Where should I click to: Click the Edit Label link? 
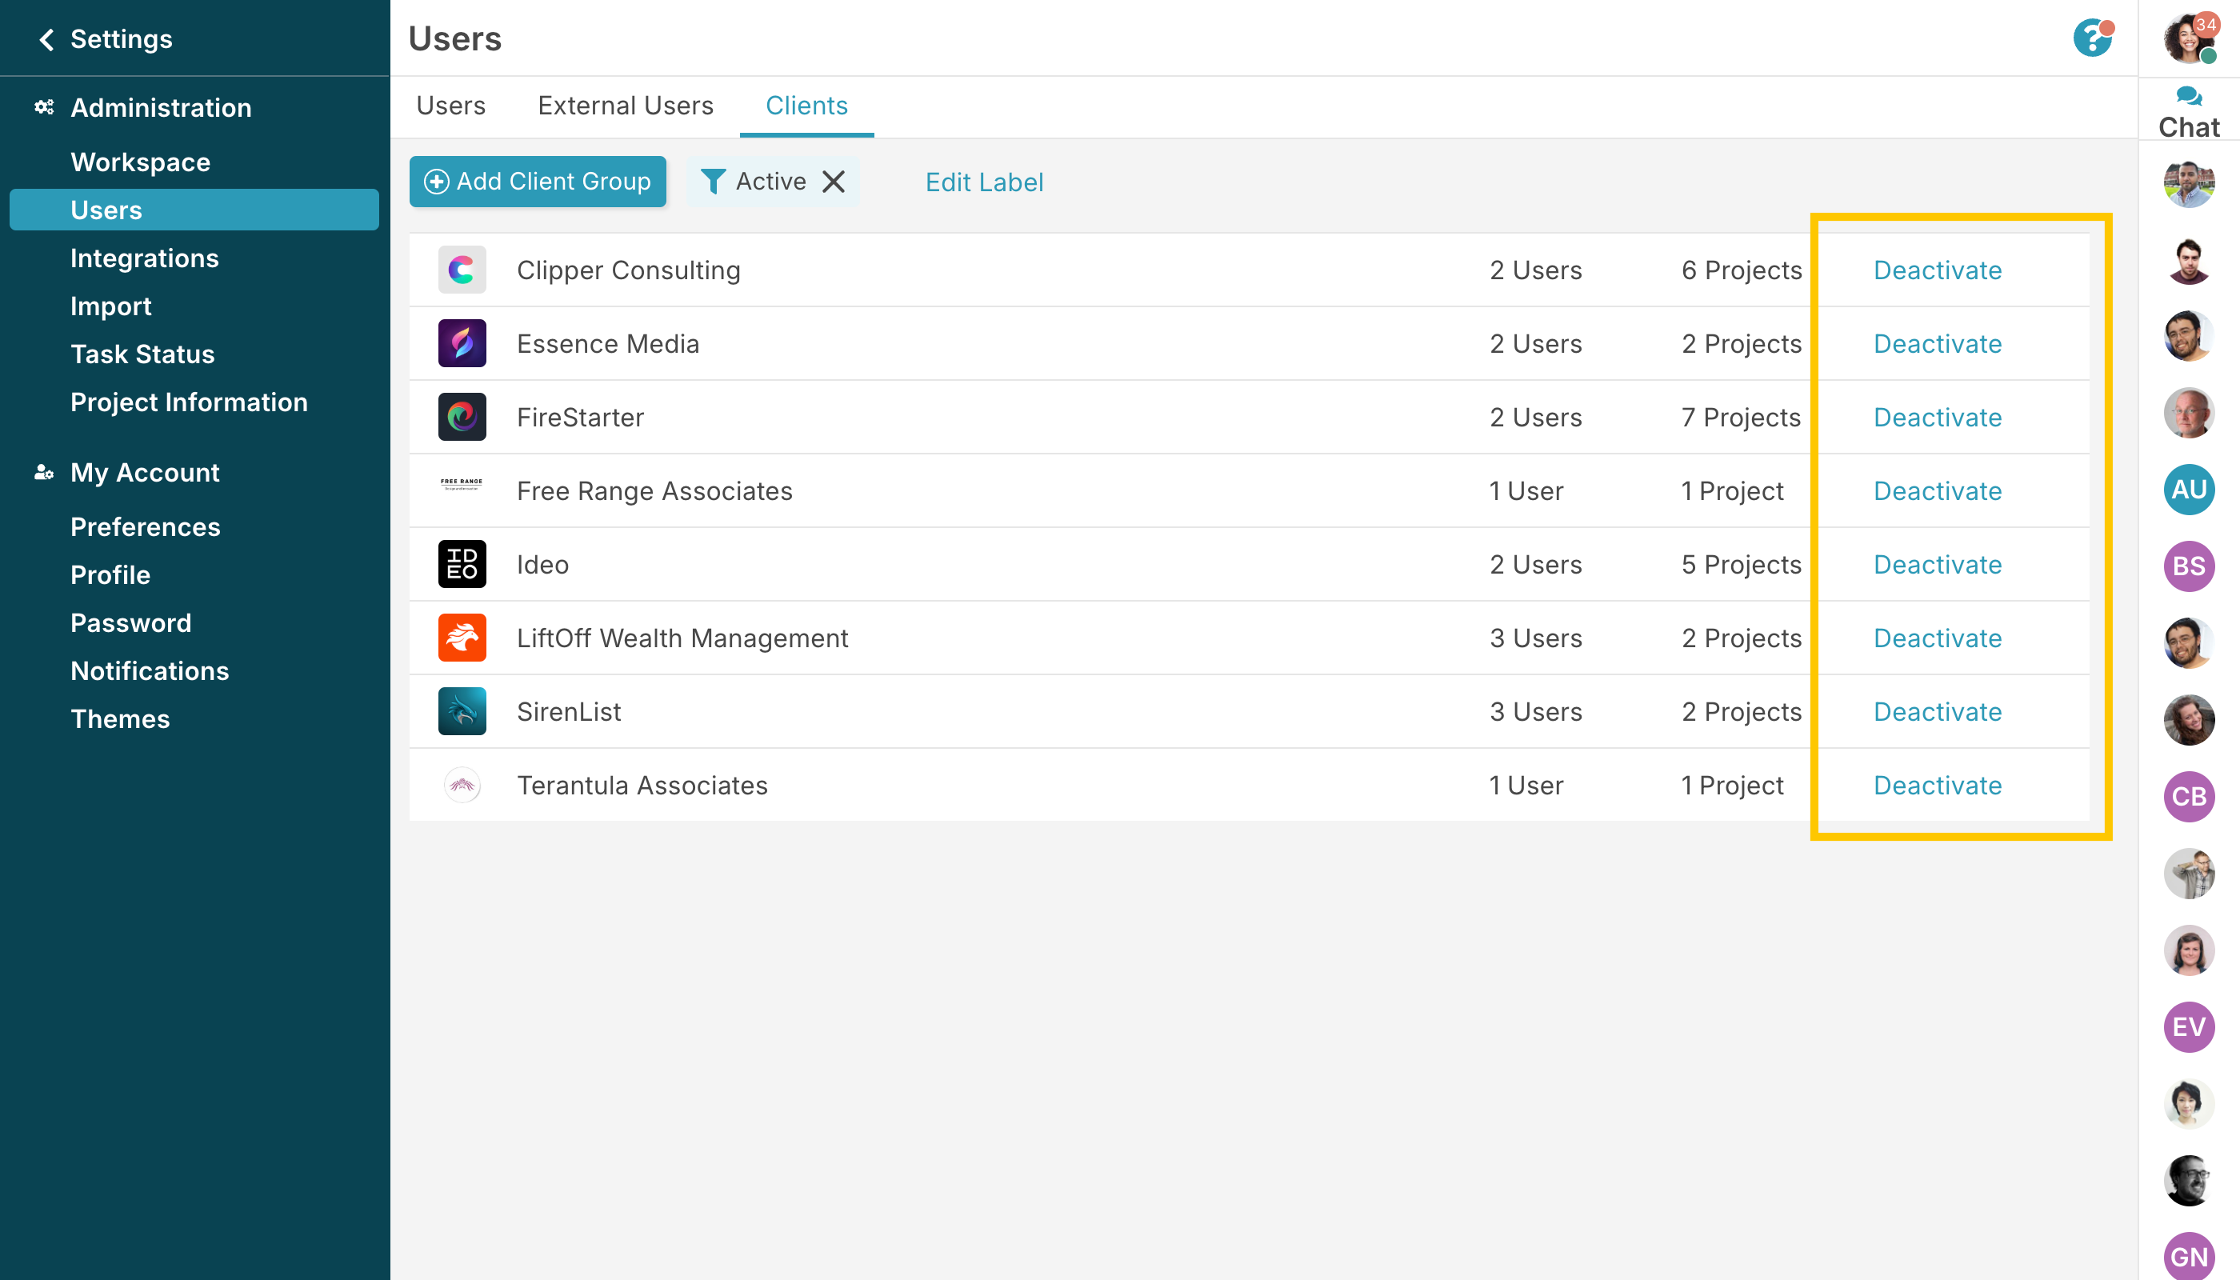pos(984,182)
